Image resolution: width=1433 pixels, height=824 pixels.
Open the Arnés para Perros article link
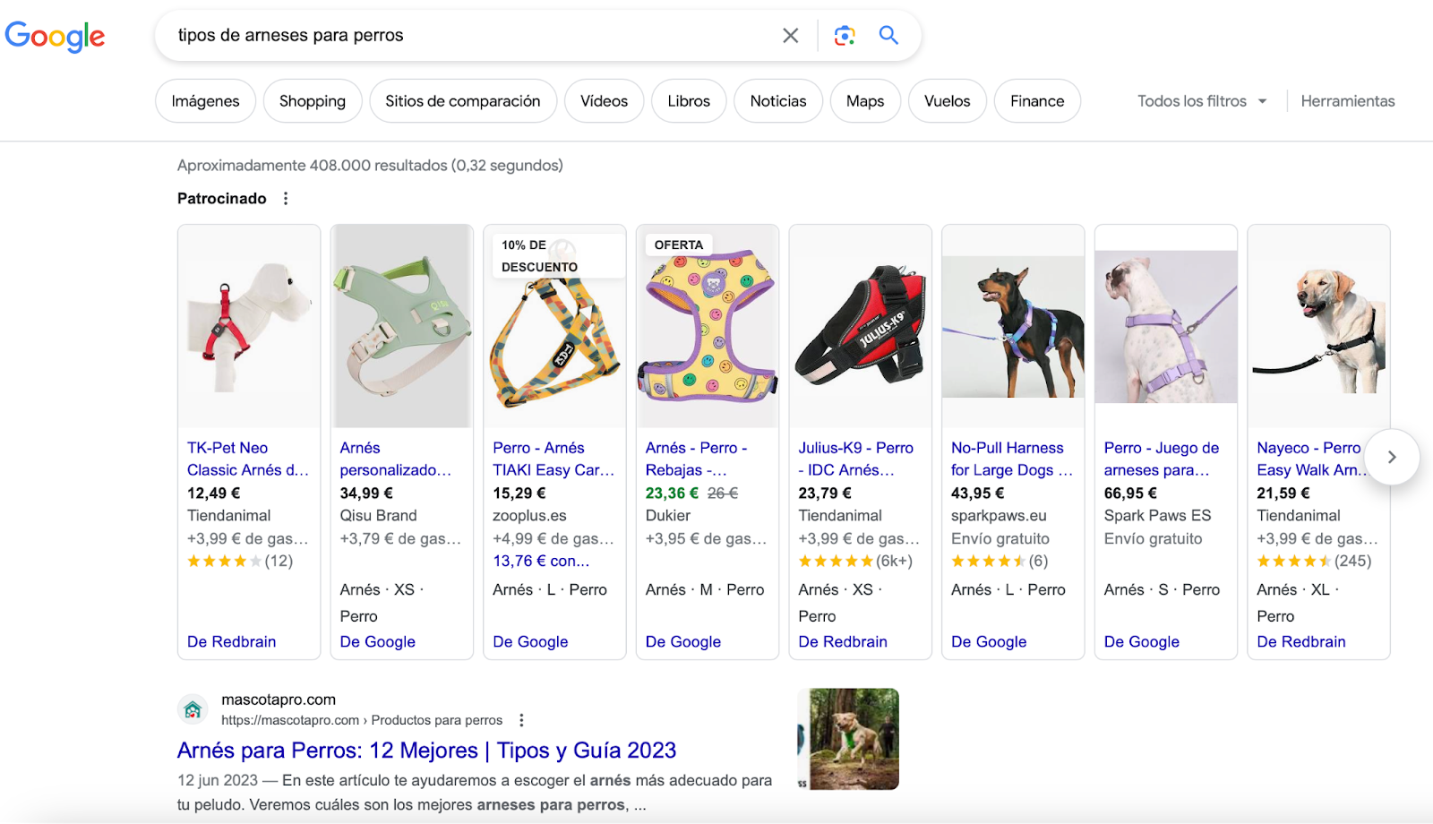tap(426, 750)
